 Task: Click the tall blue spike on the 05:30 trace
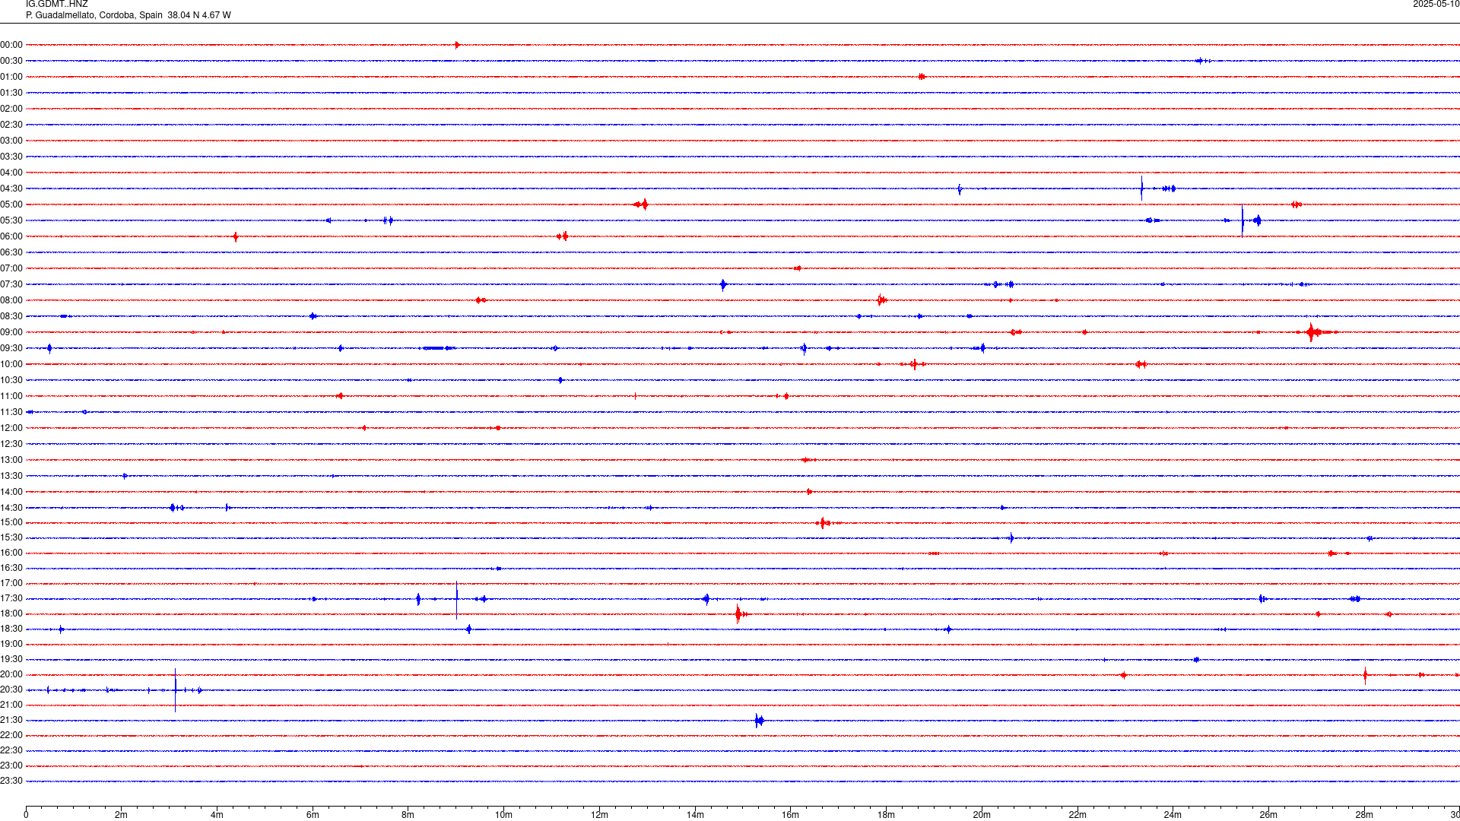[1243, 220]
